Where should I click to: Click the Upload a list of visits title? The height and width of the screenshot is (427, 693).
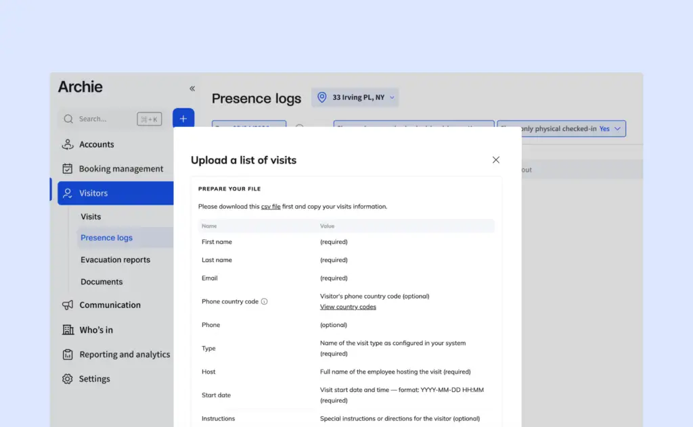pyautogui.click(x=244, y=160)
